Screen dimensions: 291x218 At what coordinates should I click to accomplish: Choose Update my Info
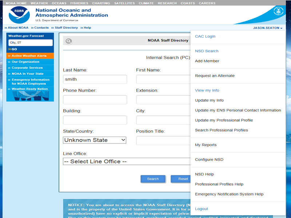click(x=209, y=100)
